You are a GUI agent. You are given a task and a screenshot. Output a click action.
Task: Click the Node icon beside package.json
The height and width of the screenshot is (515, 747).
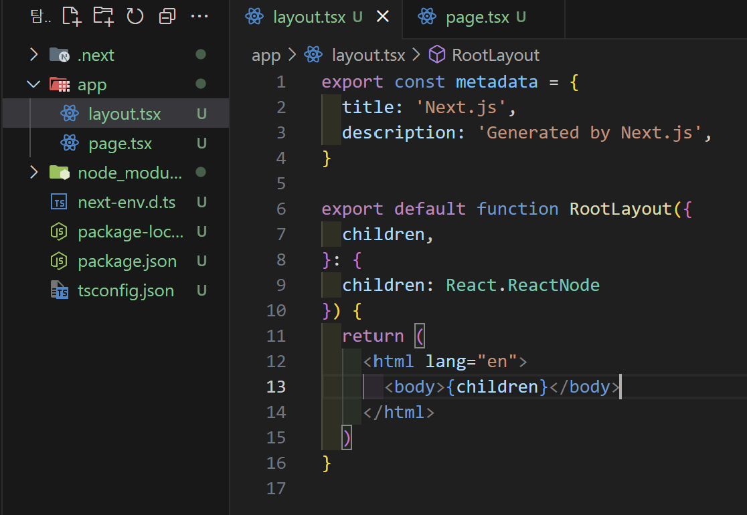pos(59,262)
